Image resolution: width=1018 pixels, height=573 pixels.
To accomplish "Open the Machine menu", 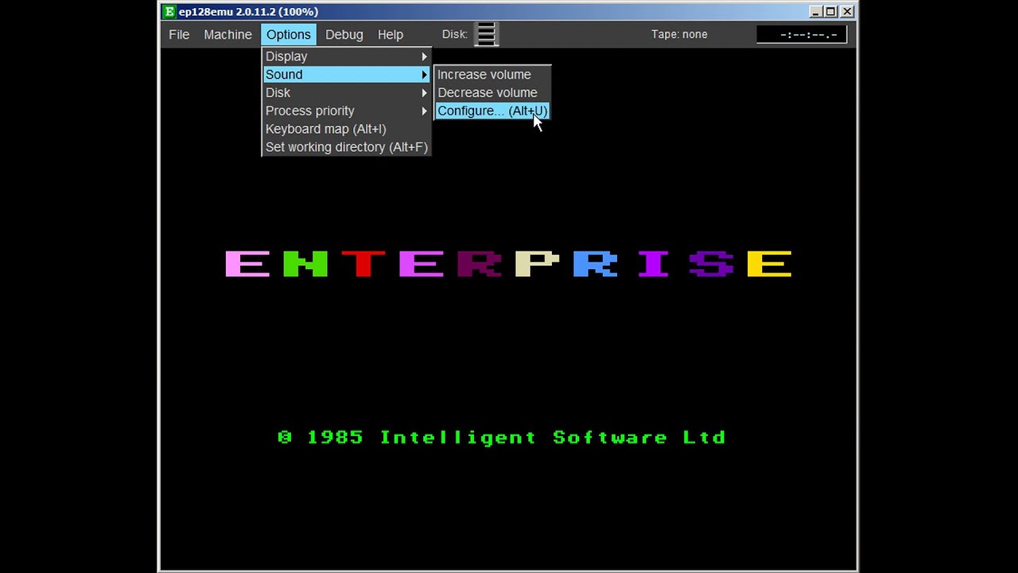I will [227, 34].
